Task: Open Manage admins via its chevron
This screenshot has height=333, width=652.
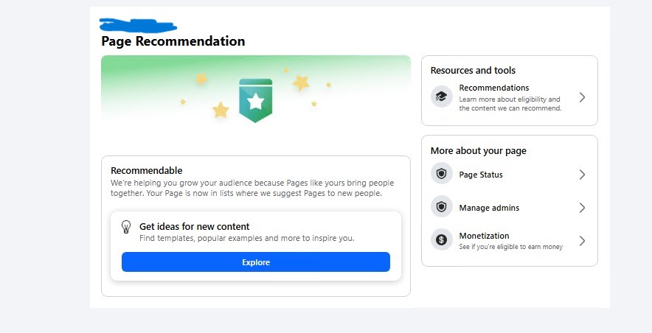Action: pyautogui.click(x=582, y=208)
